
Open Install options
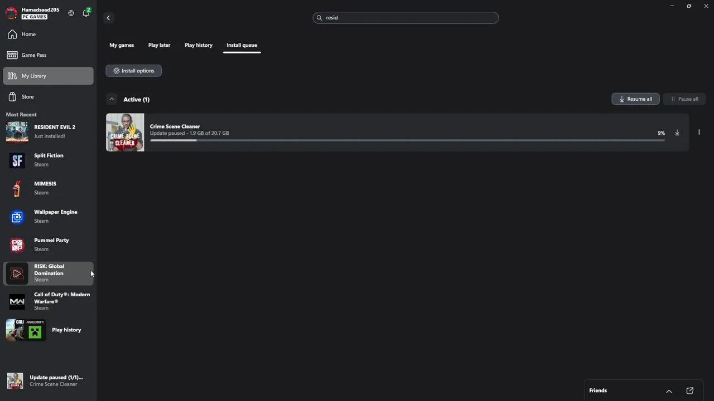point(133,71)
